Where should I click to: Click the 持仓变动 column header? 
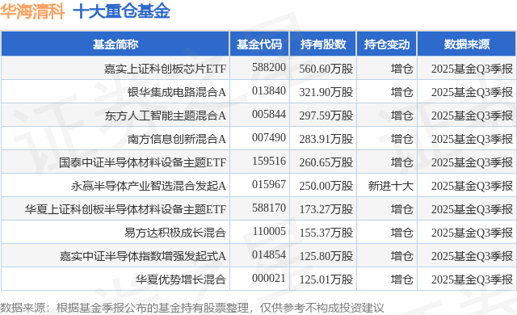387,44
